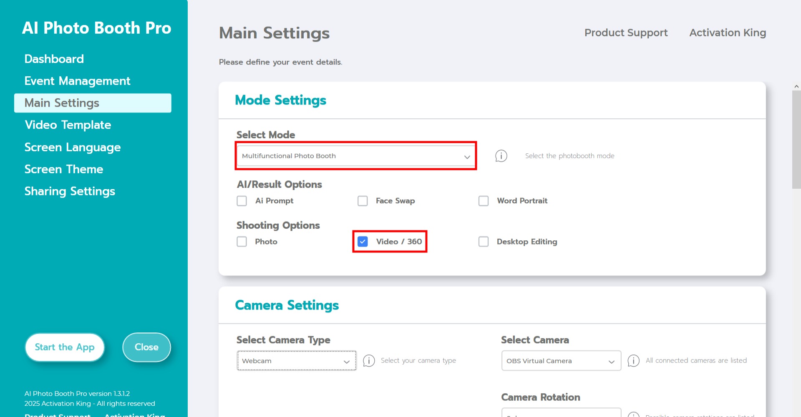Expand the Select Camera Type dropdown
This screenshot has width=801, height=417.
pos(296,361)
